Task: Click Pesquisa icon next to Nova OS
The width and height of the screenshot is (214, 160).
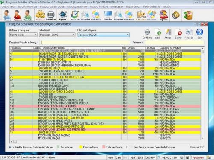Action: click(x=86, y=15)
